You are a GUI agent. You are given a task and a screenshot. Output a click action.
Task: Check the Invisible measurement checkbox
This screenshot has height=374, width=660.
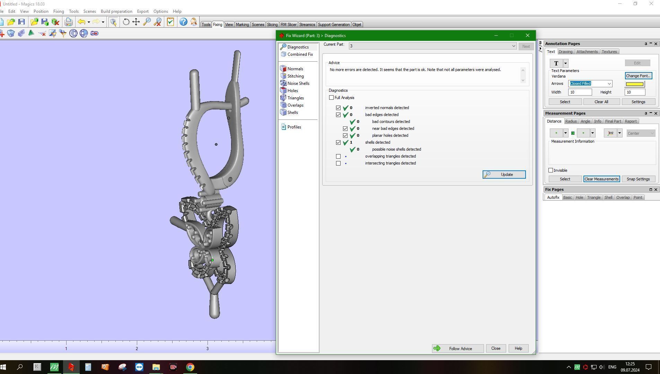[551, 170]
